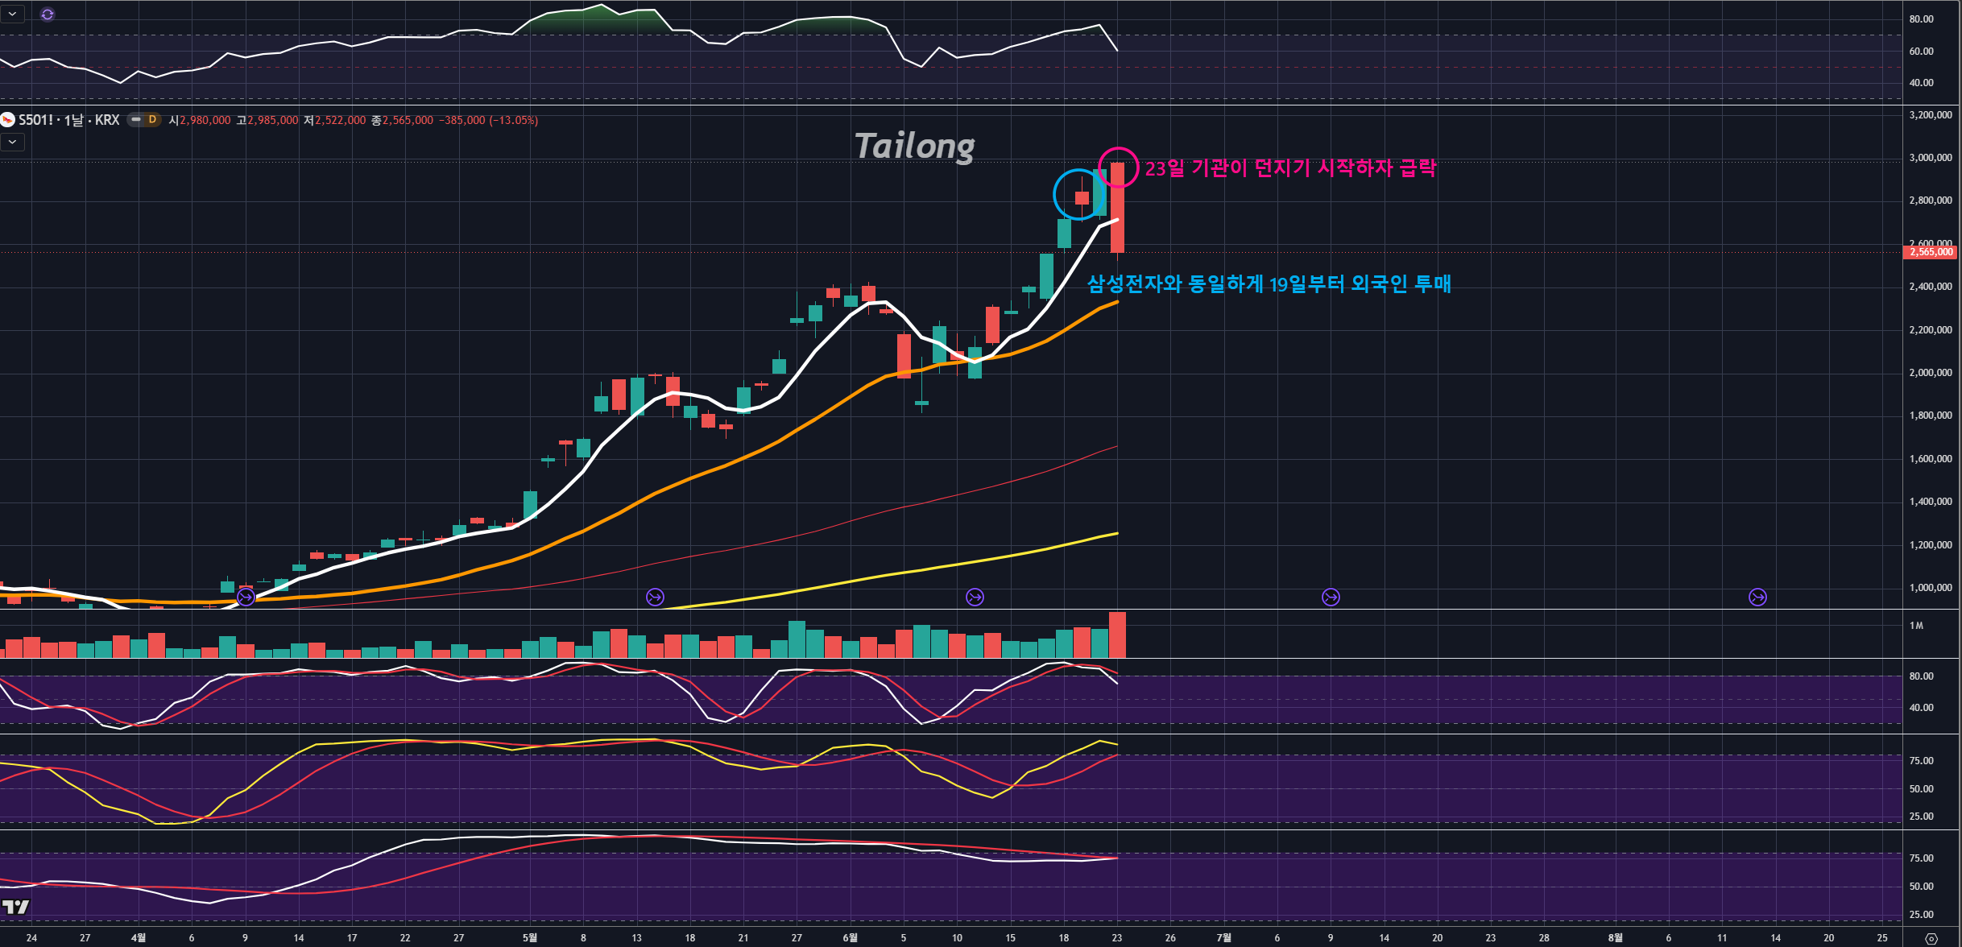Image resolution: width=1962 pixels, height=947 pixels.
Task: Open the event marker near July 9
Action: click(1331, 597)
